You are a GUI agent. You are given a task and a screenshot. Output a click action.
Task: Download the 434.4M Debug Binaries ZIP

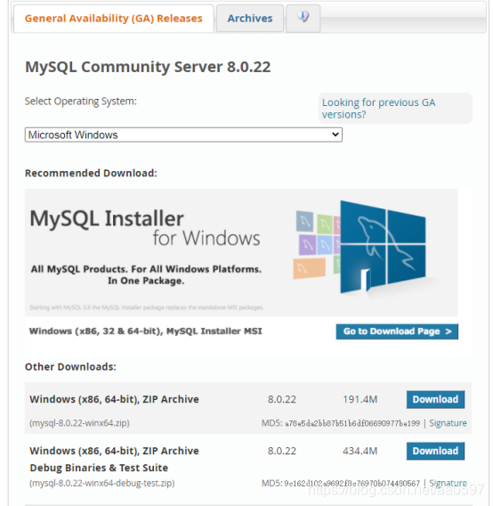coord(435,451)
